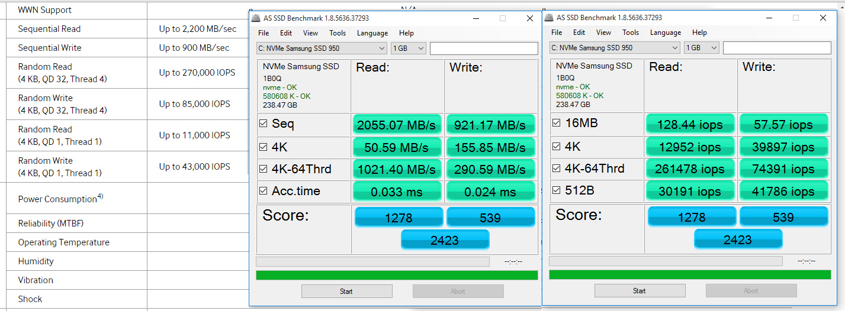Image resolution: width=845 pixels, height=311 pixels.
Task: Open the drive selection dropdown in the MB/s window
Action: point(322,48)
